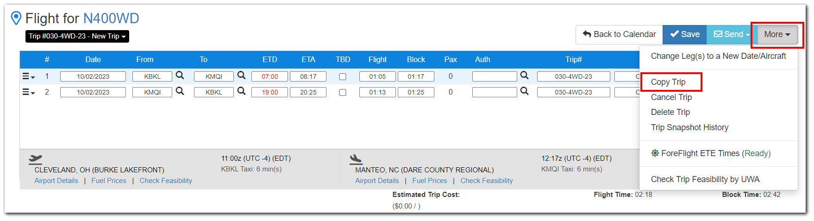Search arrival airport KMQI in leg 1
This screenshot has height=221, width=814.
[x=241, y=76]
